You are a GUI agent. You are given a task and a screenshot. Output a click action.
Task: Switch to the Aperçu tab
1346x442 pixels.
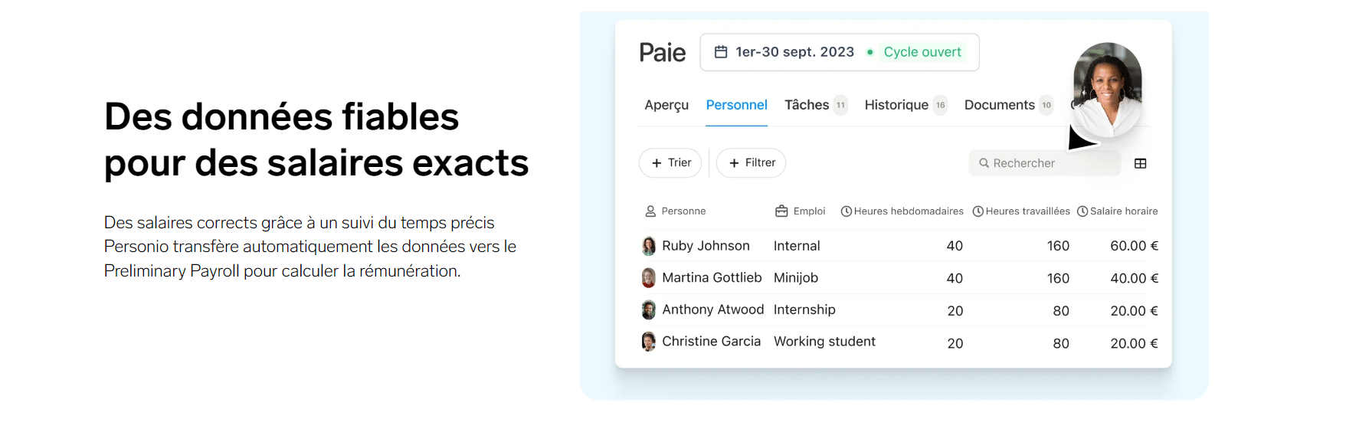click(666, 105)
